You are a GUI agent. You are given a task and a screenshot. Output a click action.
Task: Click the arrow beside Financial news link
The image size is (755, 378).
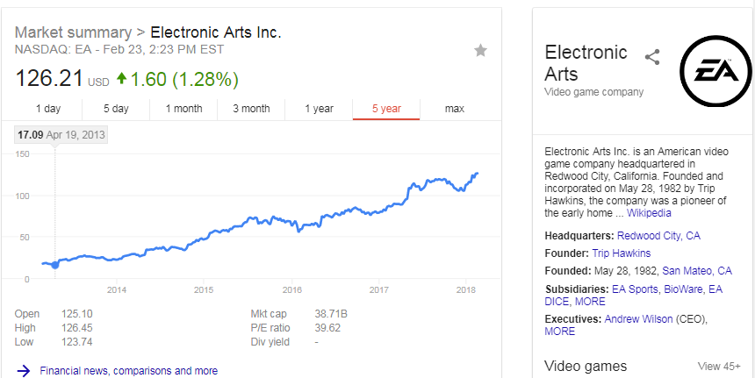tap(23, 371)
